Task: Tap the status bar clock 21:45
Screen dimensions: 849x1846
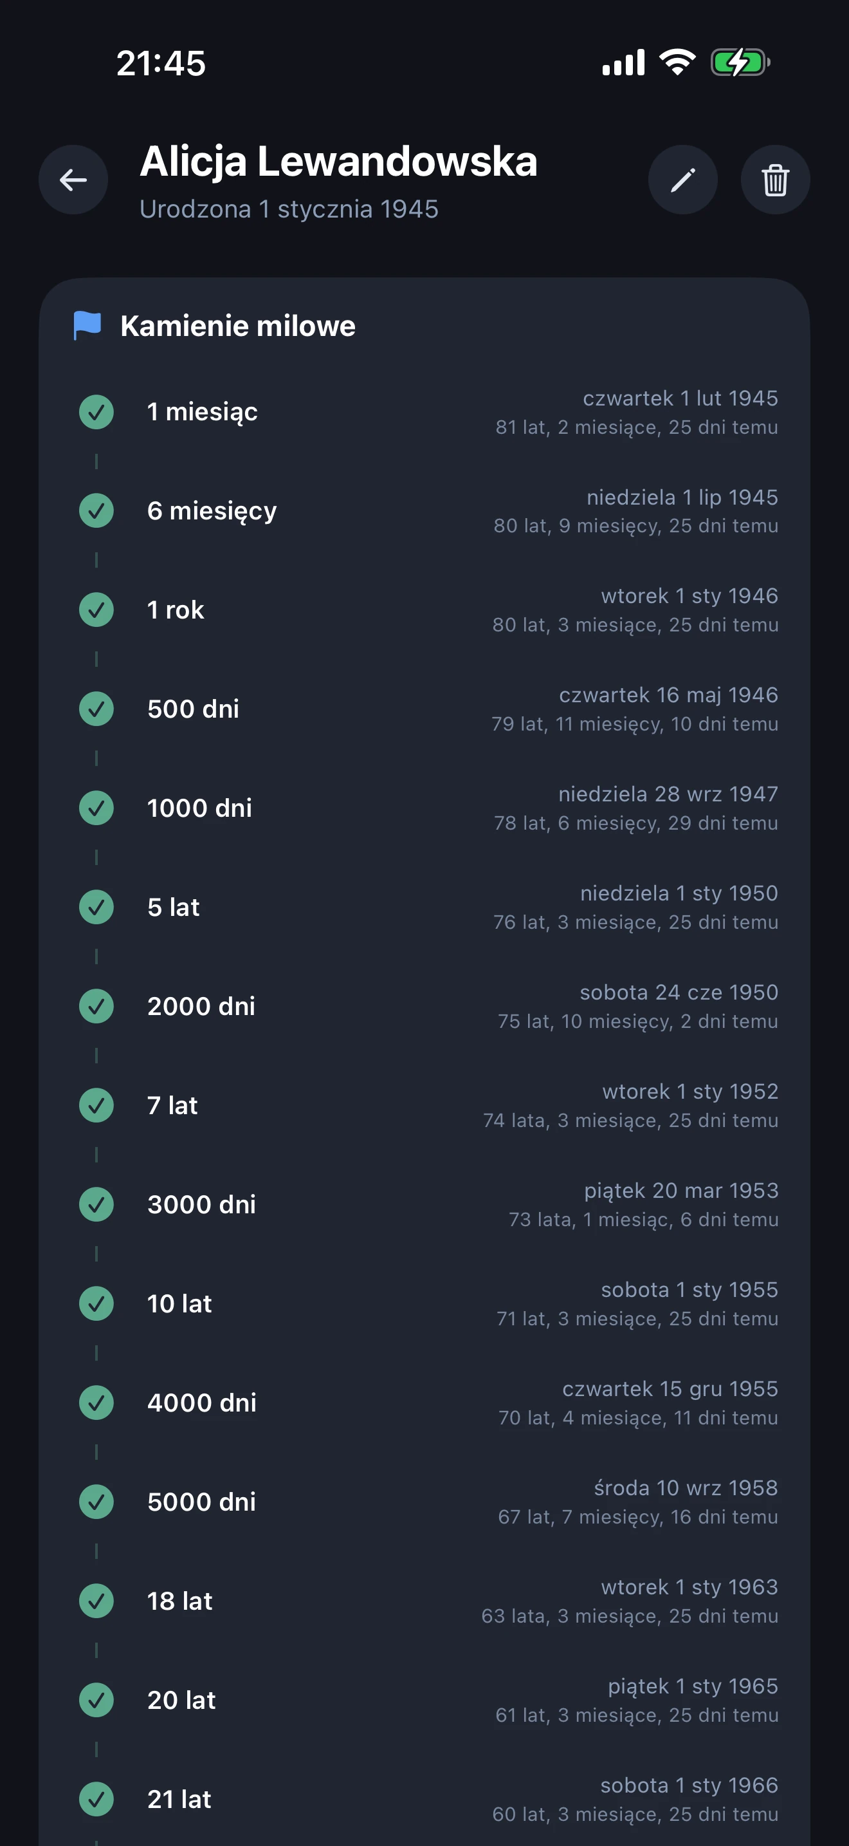Action: click(161, 63)
